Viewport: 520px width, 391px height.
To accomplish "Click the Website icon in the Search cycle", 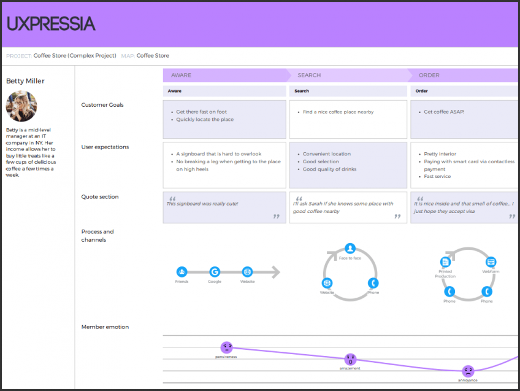I will click(327, 284).
